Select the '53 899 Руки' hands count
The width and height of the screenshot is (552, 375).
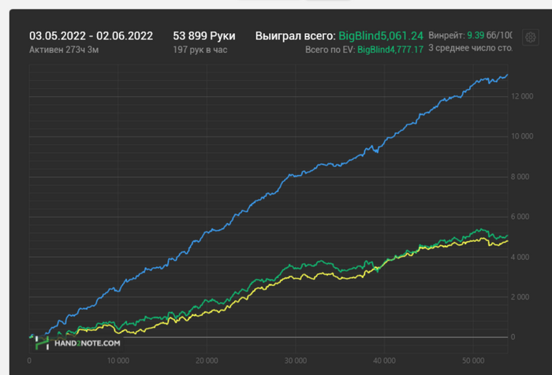pos(204,36)
